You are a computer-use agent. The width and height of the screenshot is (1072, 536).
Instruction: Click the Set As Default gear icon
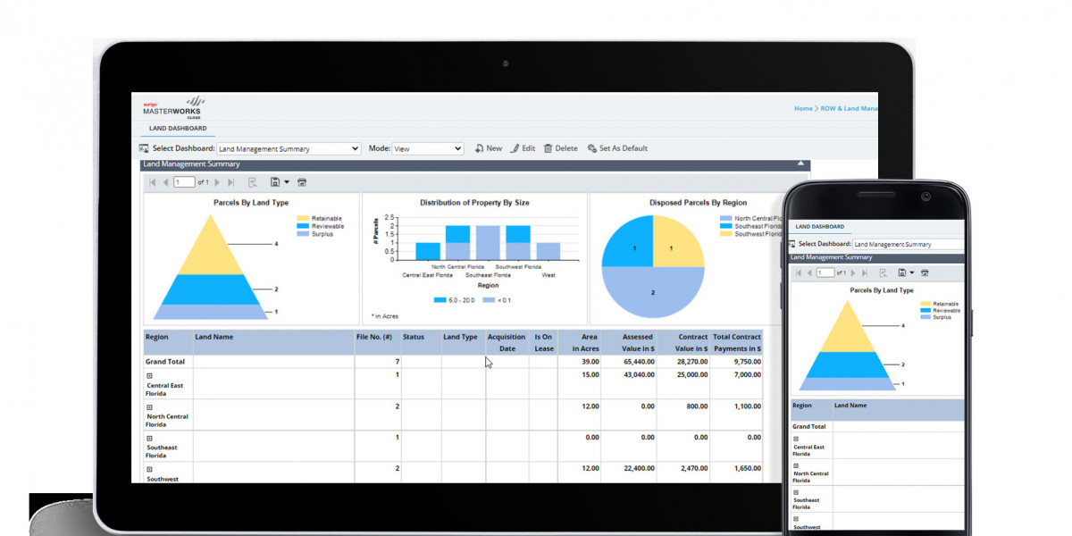[x=590, y=148]
